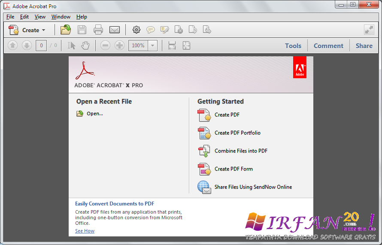Go to next page arrow

[27, 46]
